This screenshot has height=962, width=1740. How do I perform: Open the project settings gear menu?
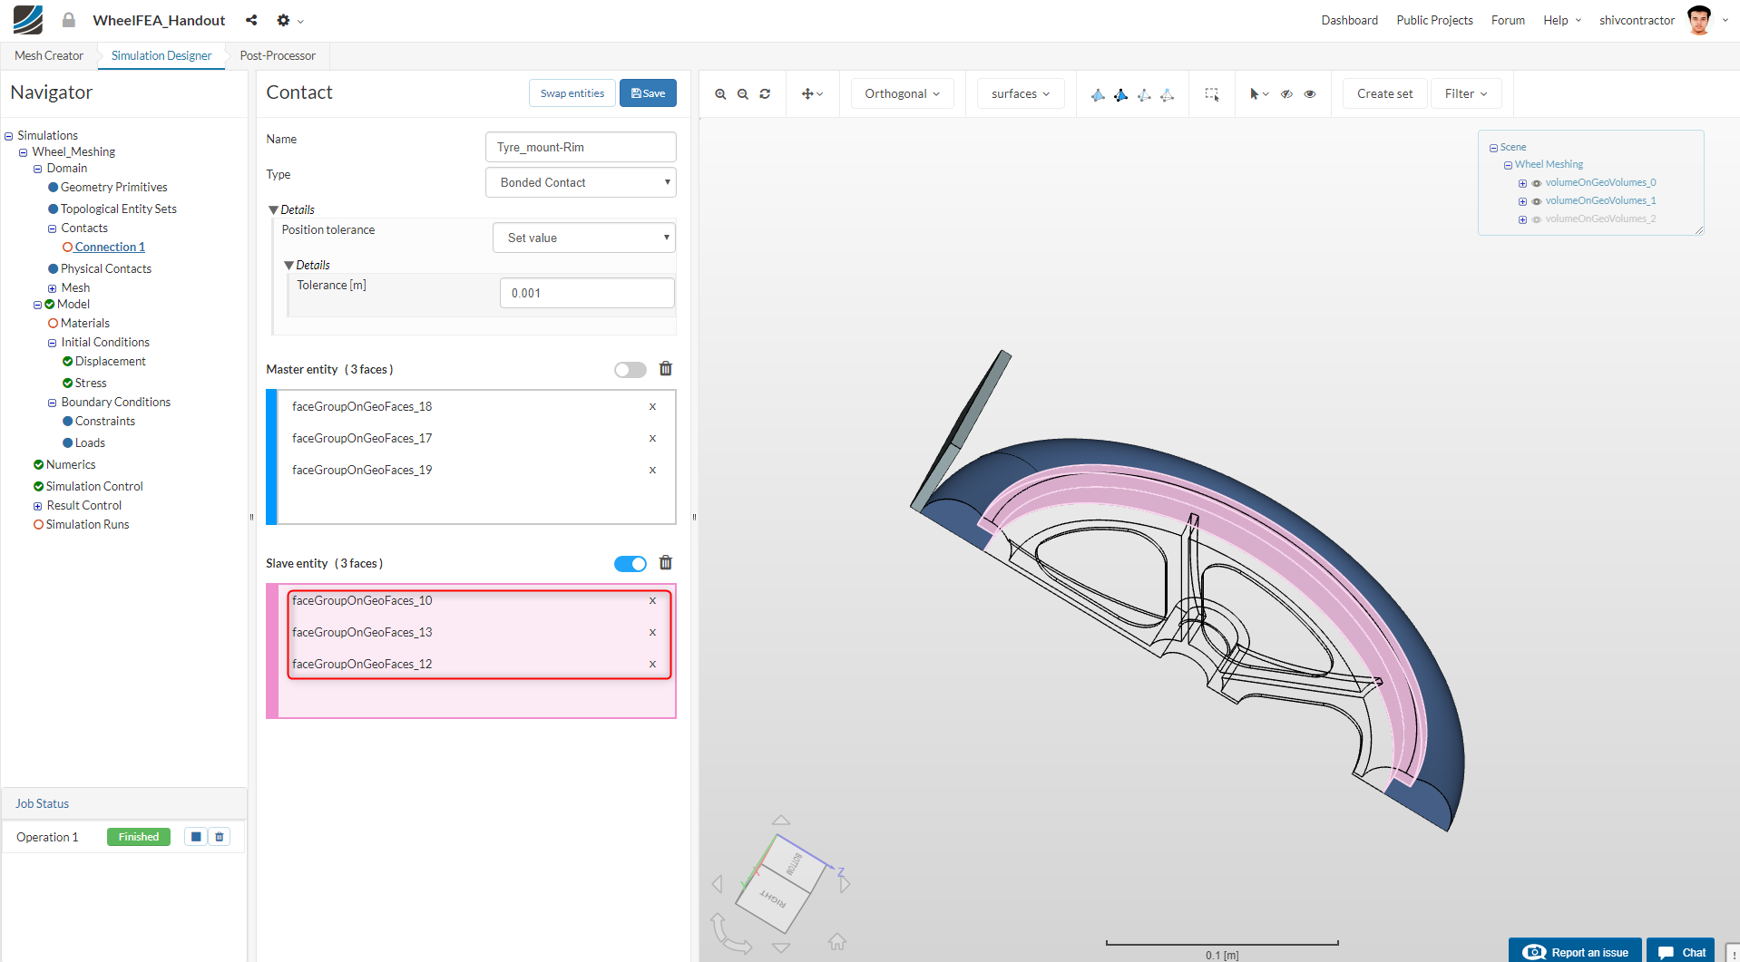coord(289,20)
